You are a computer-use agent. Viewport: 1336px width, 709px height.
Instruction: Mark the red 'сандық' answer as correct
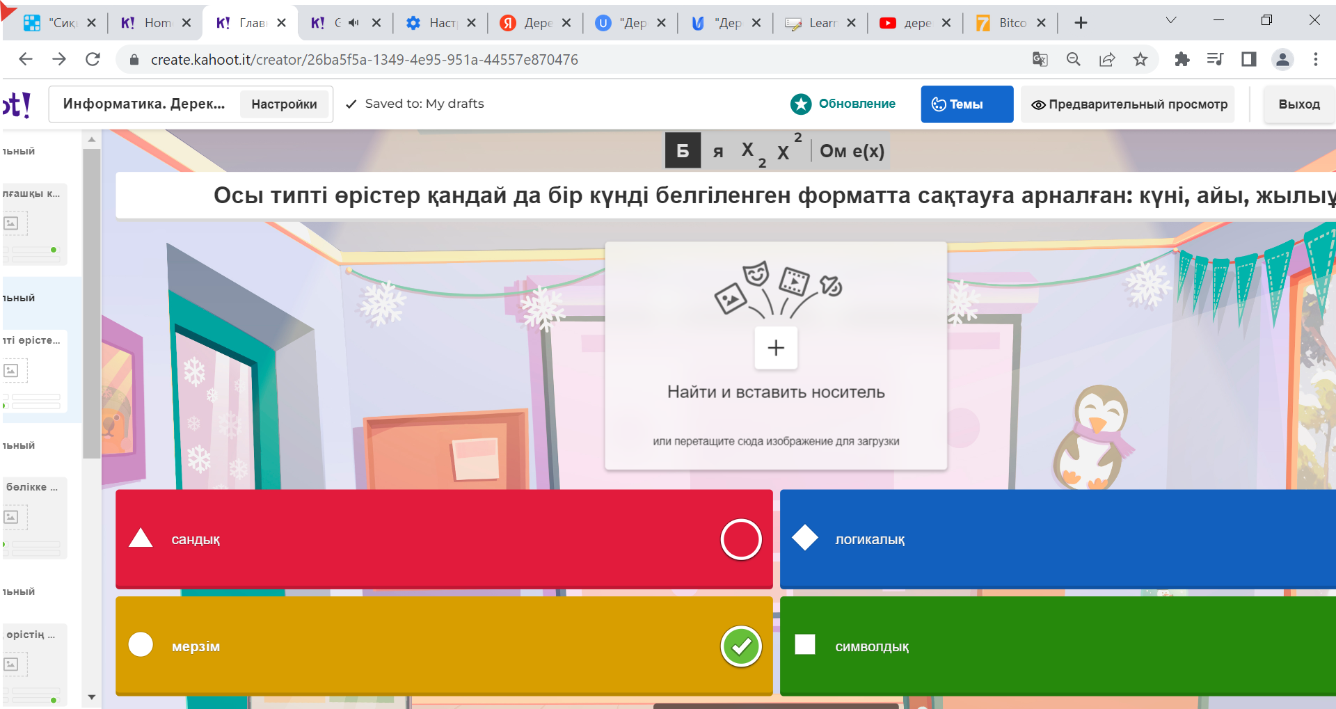pos(741,539)
